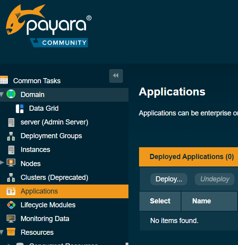Collapse the Resources tree node

[x=2, y=232]
